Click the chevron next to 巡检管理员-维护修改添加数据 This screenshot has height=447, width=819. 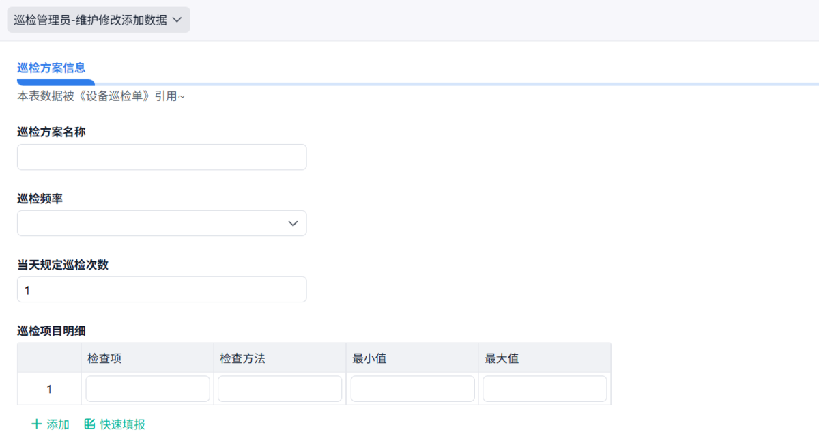click(x=177, y=20)
